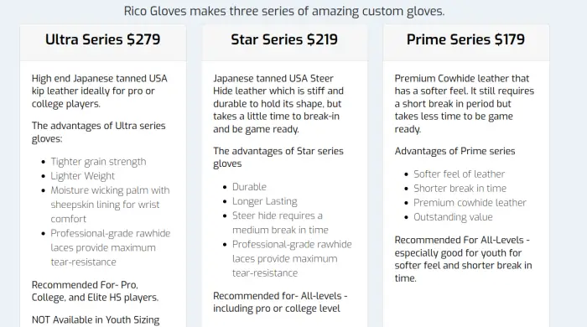Click 'Professional-grade rawhide laces' in Star card
The width and height of the screenshot is (587, 327).
292,258
